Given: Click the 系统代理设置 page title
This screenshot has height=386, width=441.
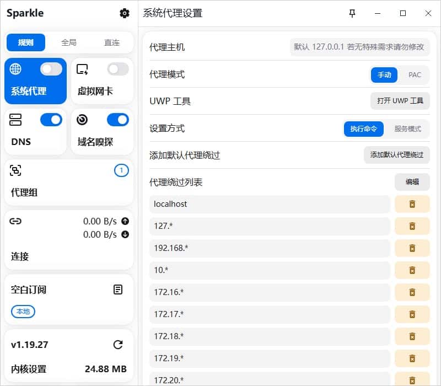Looking at the screenshot, I should [173, 13].
